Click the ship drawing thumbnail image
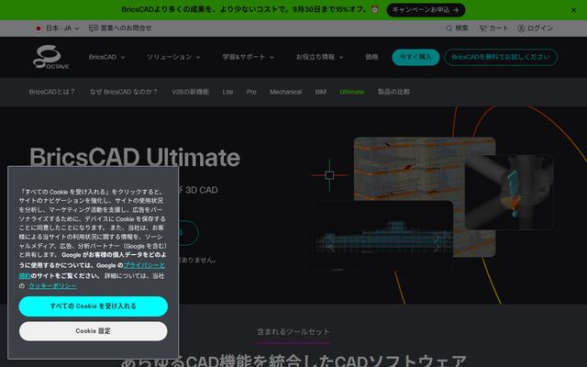 point(382,235)
